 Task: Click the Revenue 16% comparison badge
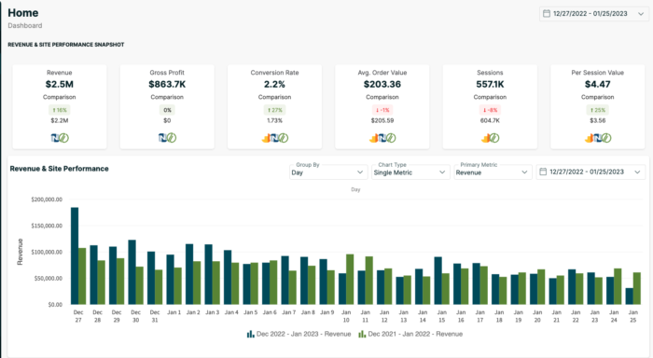tap(60, 110)
